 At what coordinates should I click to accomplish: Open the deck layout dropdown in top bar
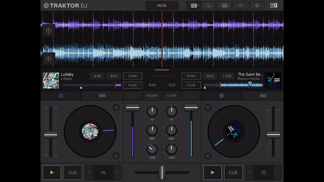[194, 6]
